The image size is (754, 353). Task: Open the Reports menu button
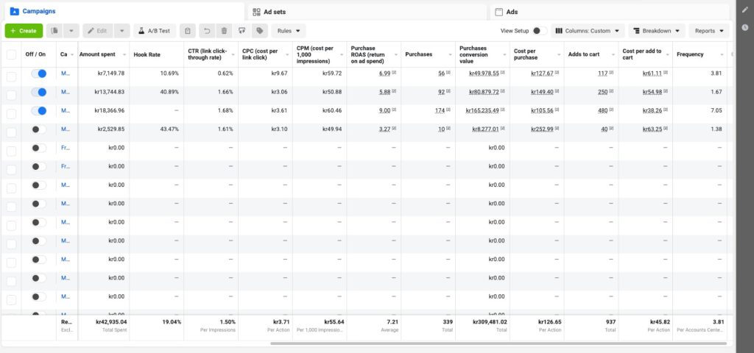[709, 31]
